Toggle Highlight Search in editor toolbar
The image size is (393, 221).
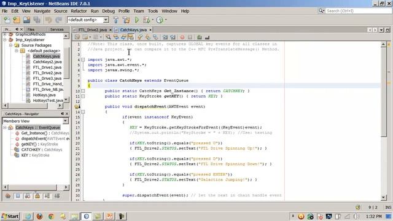point(131,37)
